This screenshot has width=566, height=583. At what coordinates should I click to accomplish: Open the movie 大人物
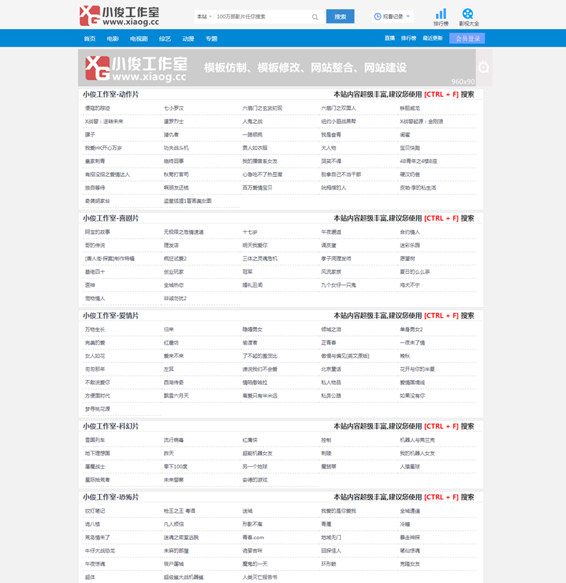[x=328, y=148]
